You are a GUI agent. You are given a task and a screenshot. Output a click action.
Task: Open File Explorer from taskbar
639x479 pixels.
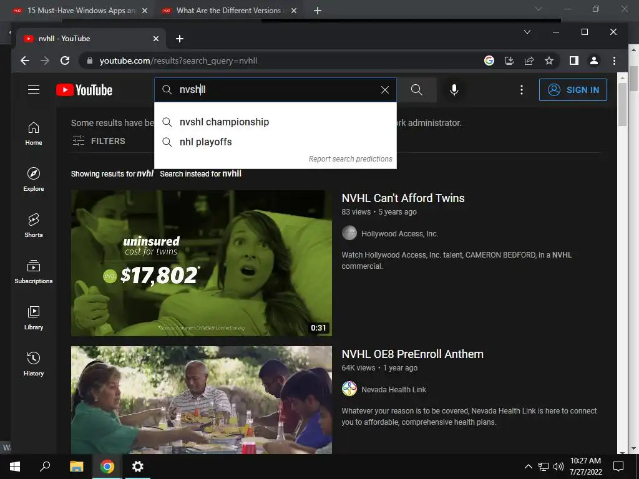[76, 467]
